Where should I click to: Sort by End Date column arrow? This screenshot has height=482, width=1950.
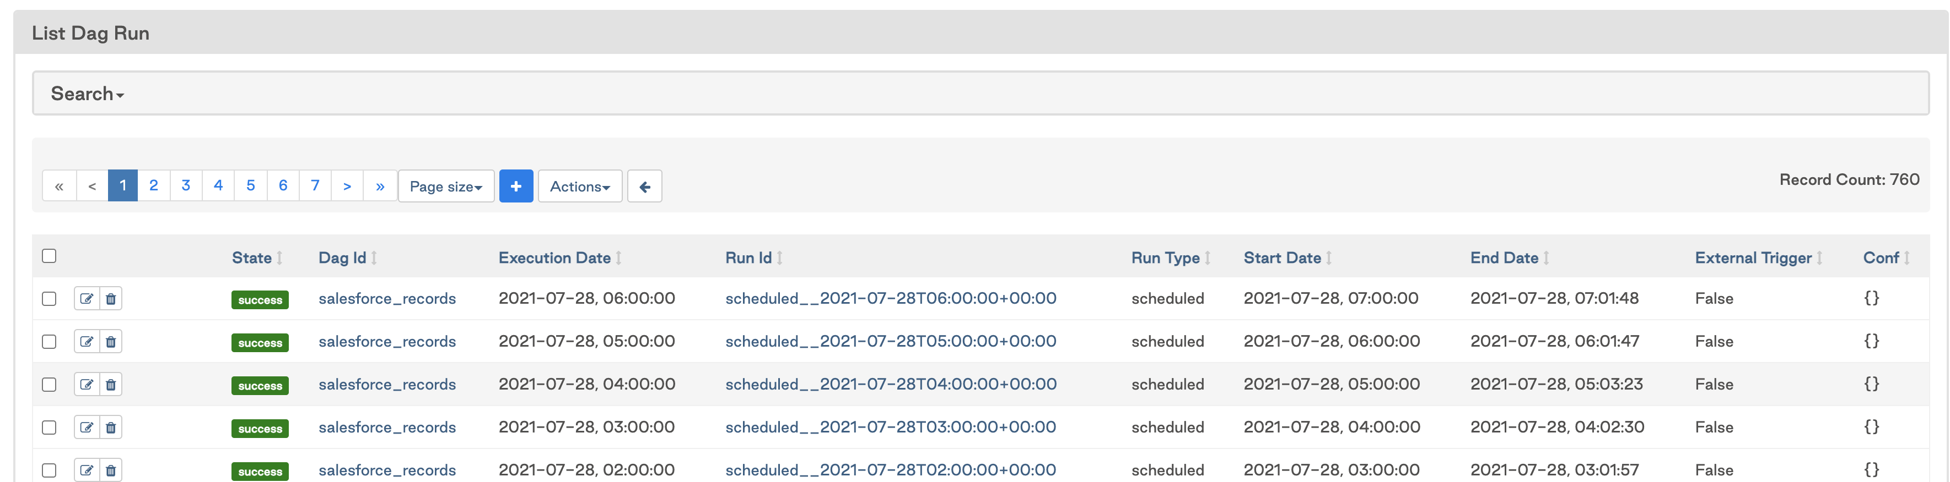(x=1547, y=258)
